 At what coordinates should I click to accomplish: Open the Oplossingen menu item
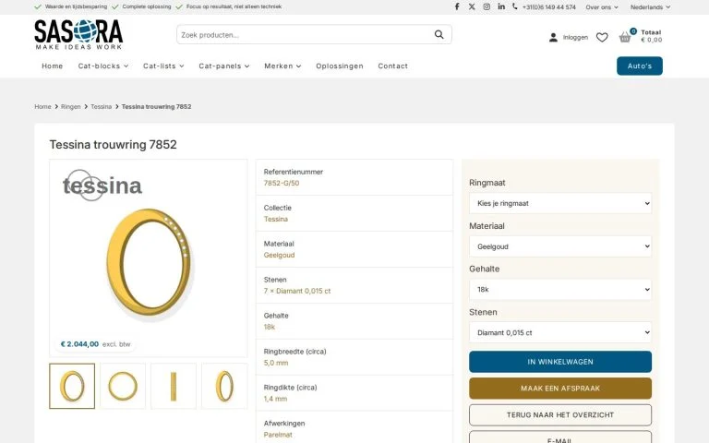(340, 66)
